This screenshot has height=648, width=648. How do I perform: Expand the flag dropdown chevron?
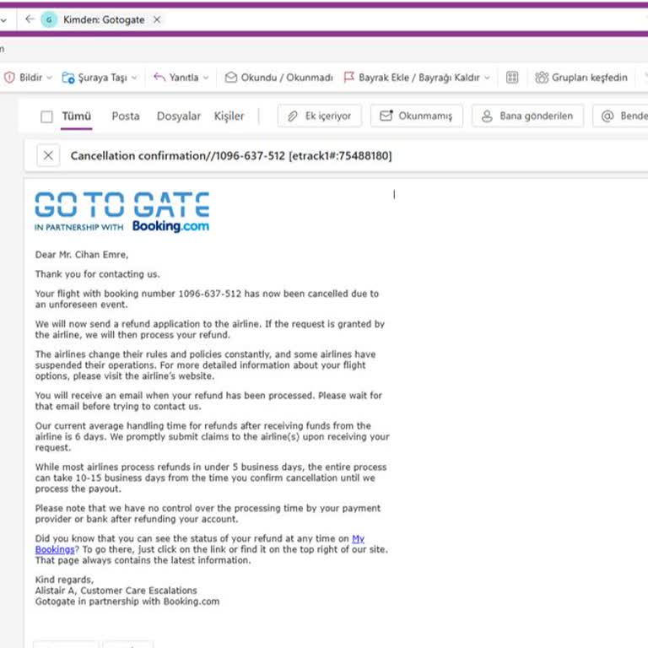(487, 78)
